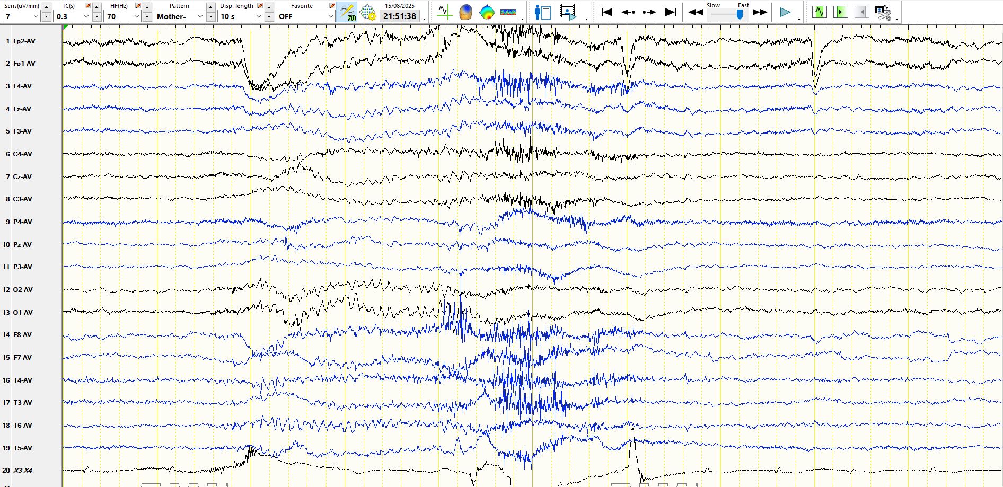Jump to the start of the recording

coord(607,12)
